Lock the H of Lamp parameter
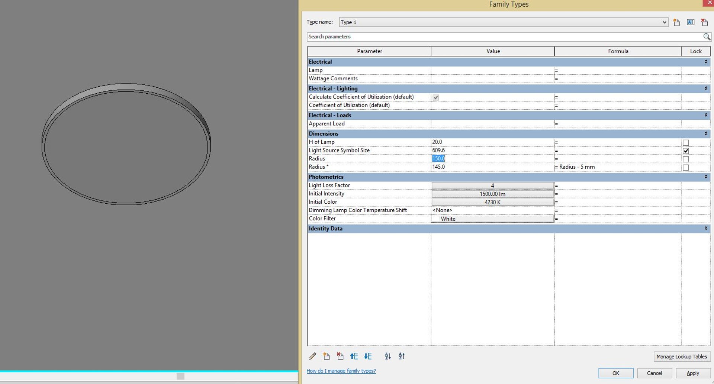 point(686,143)
